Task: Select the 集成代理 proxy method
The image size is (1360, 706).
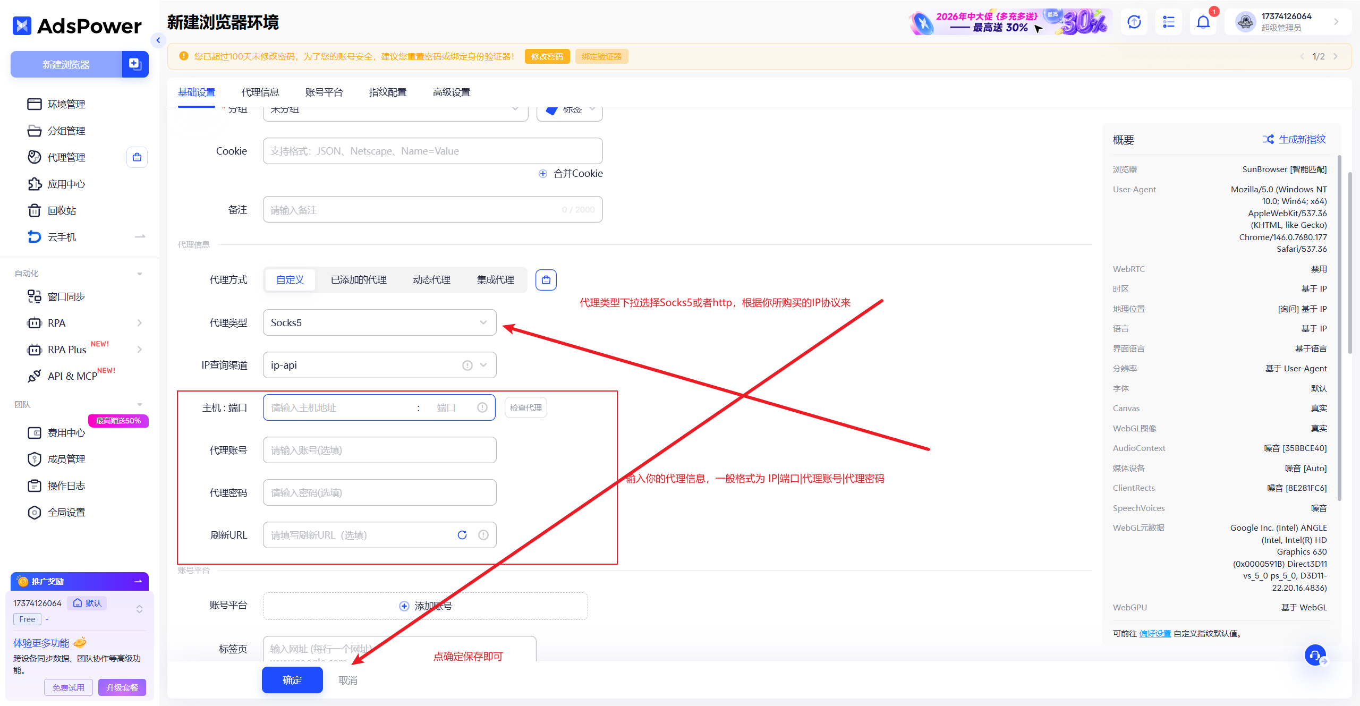Action: pos(495,280)
